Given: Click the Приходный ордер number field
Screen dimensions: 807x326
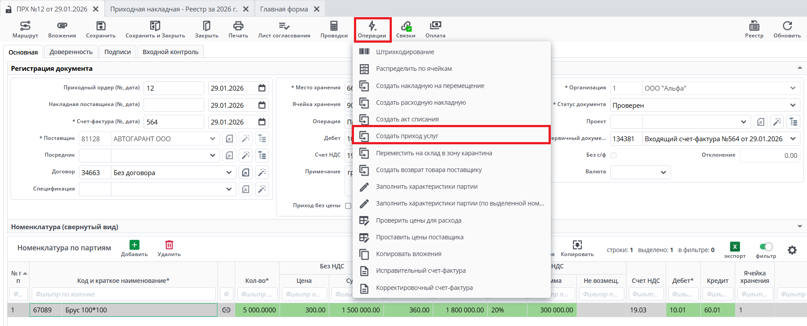Looking at the screenshot, I should coord(174,88).
